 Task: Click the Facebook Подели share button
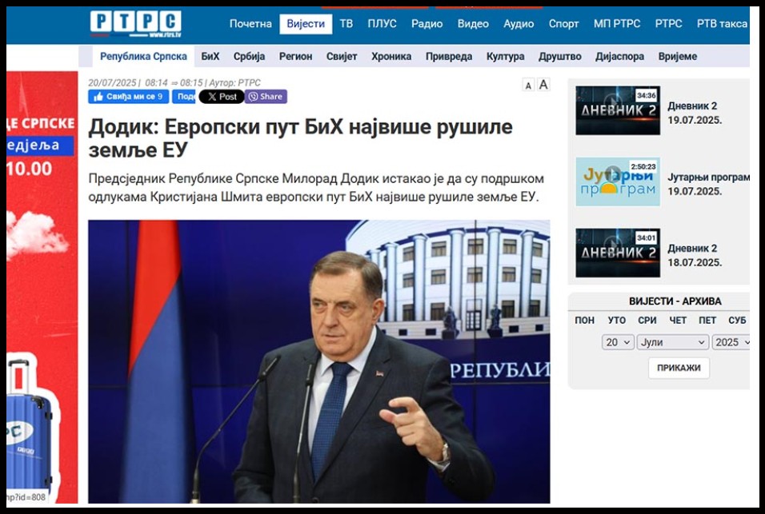184,97
